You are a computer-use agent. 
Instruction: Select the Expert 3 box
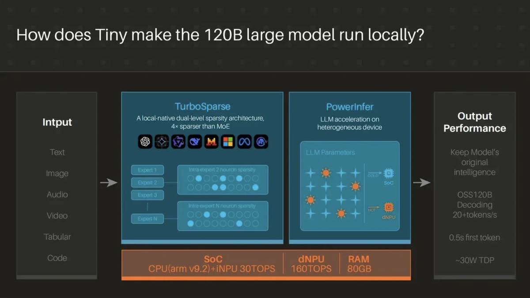coord(147,195)
